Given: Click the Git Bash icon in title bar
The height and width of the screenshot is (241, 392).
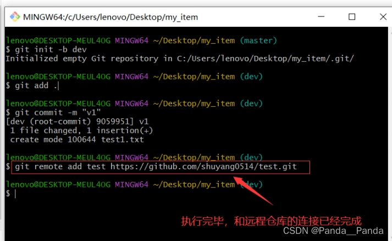Looking at the screenshot, I should click(15, 17).
